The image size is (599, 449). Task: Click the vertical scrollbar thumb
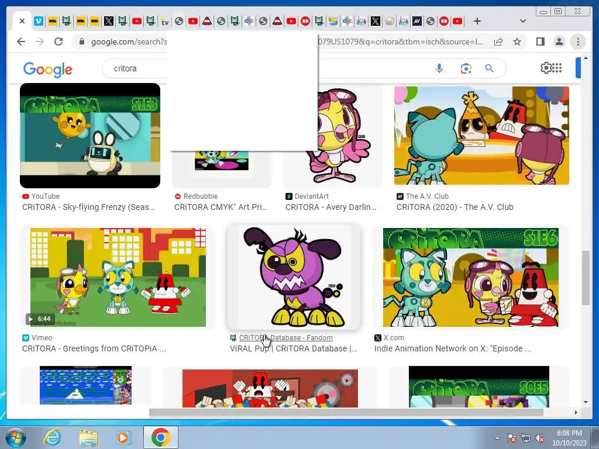586,278
